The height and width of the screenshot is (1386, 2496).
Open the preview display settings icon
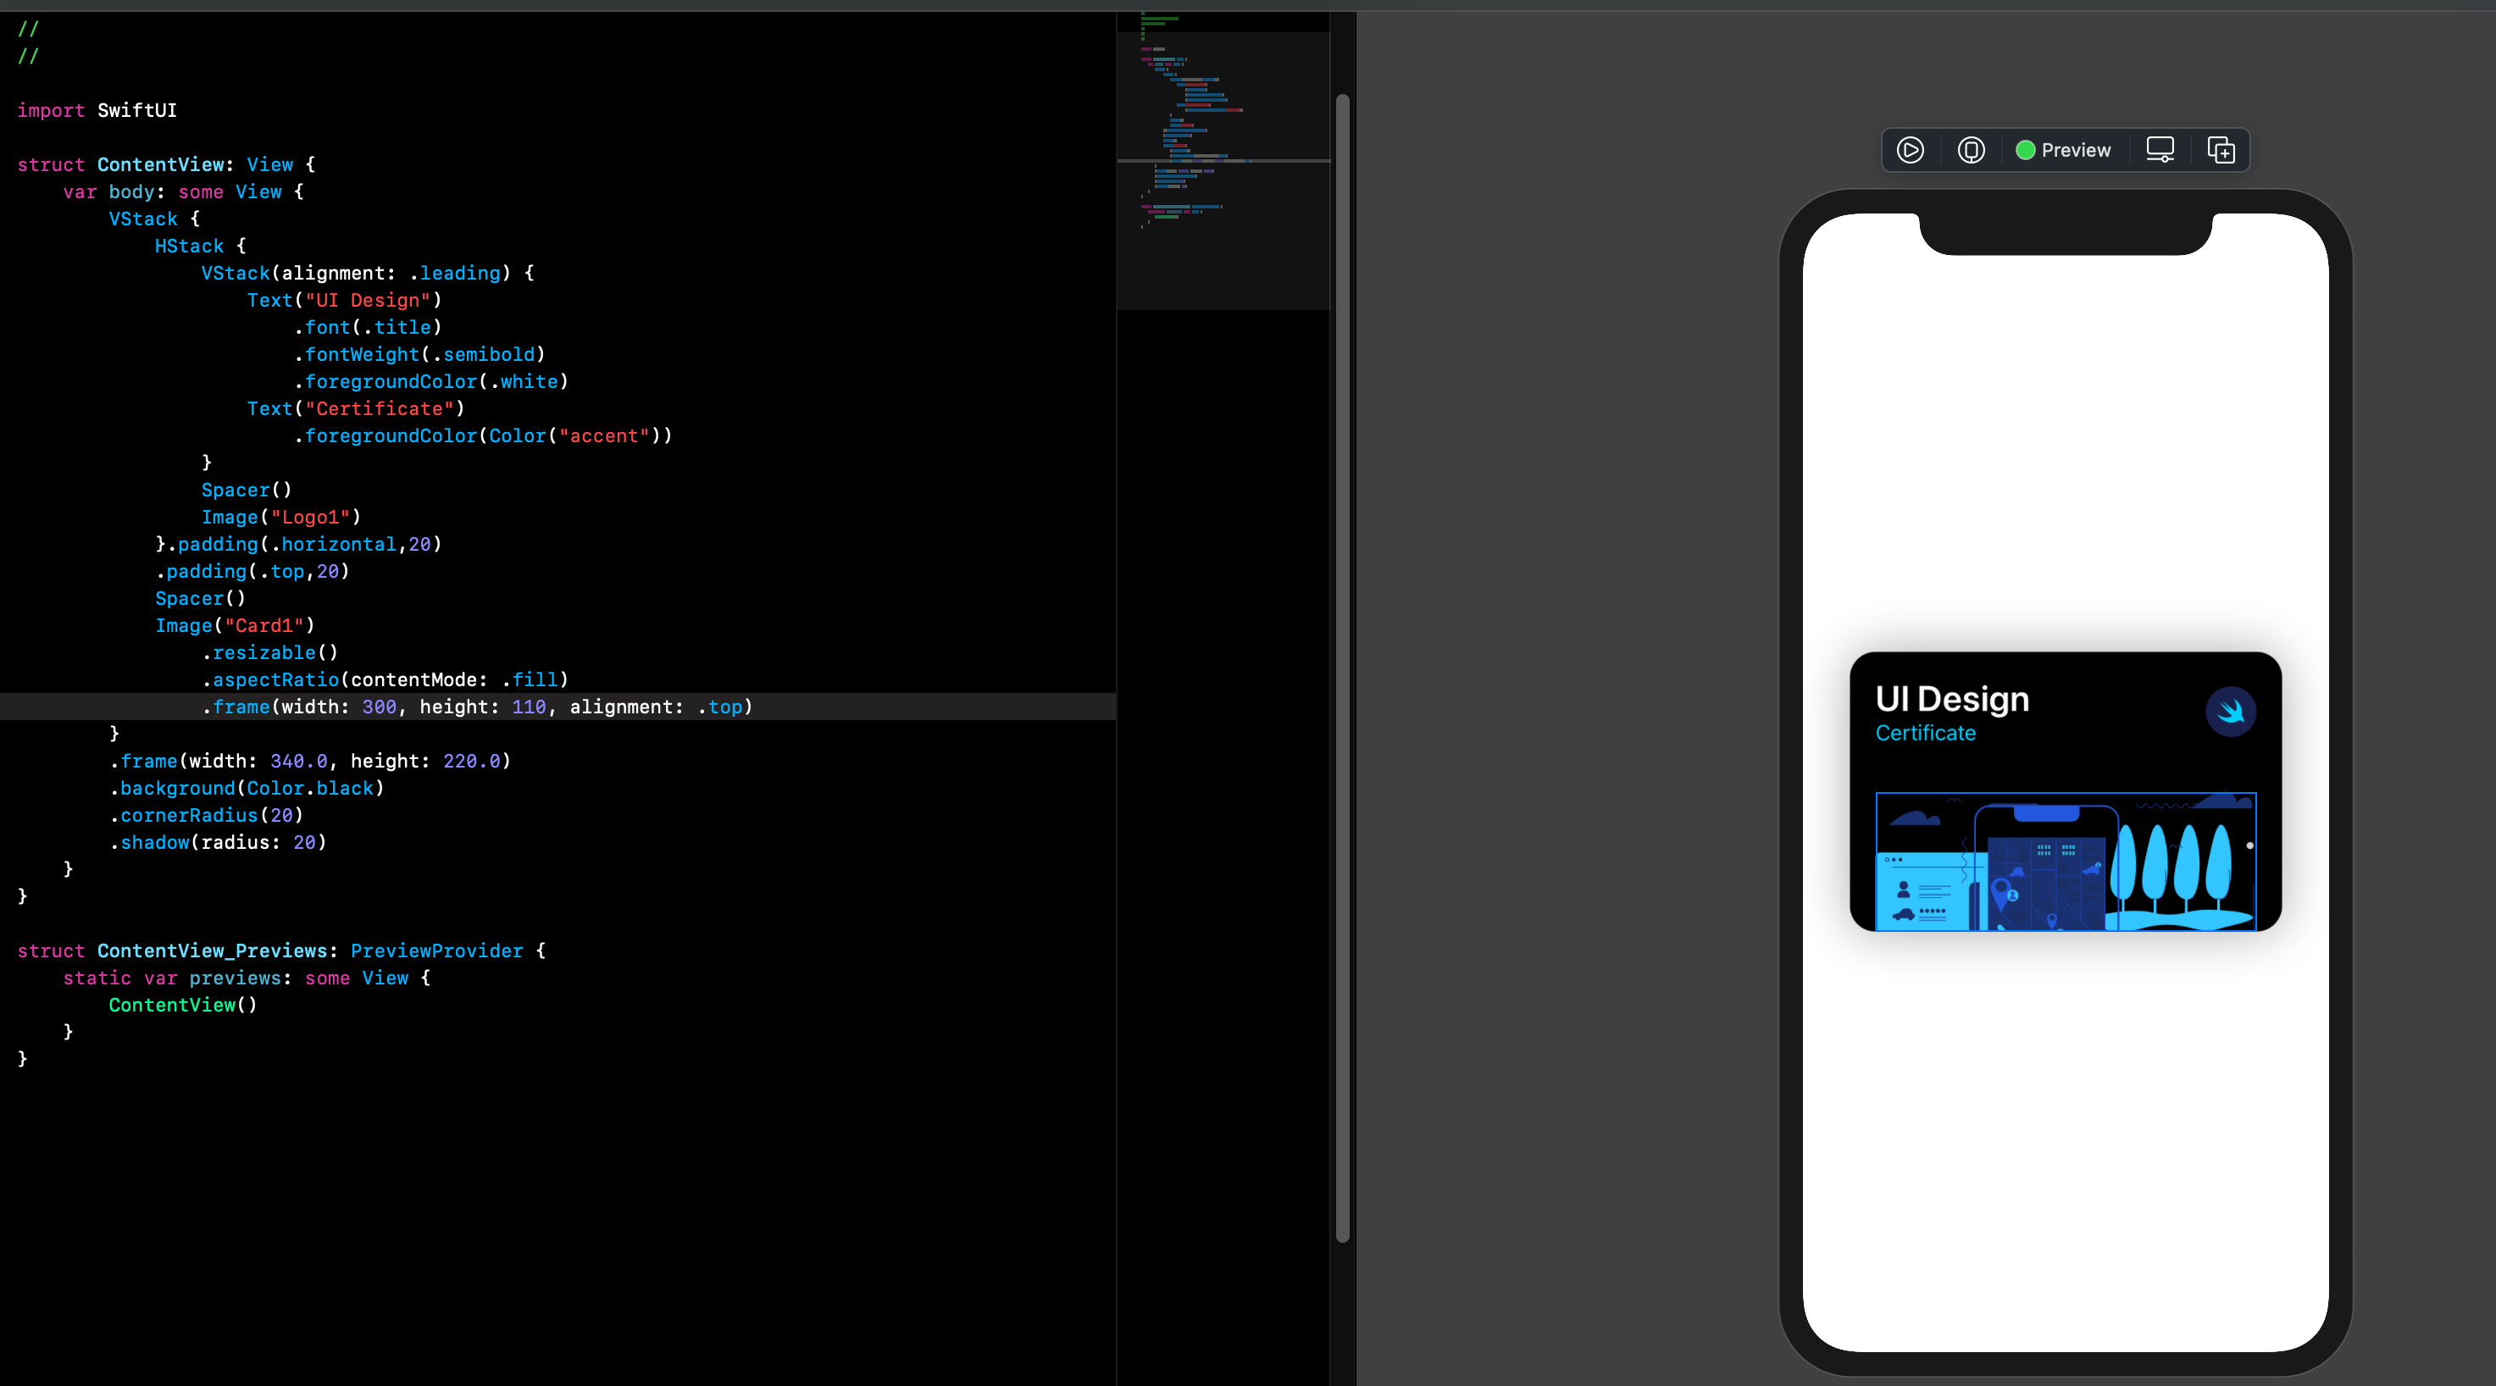point(2160,150)
